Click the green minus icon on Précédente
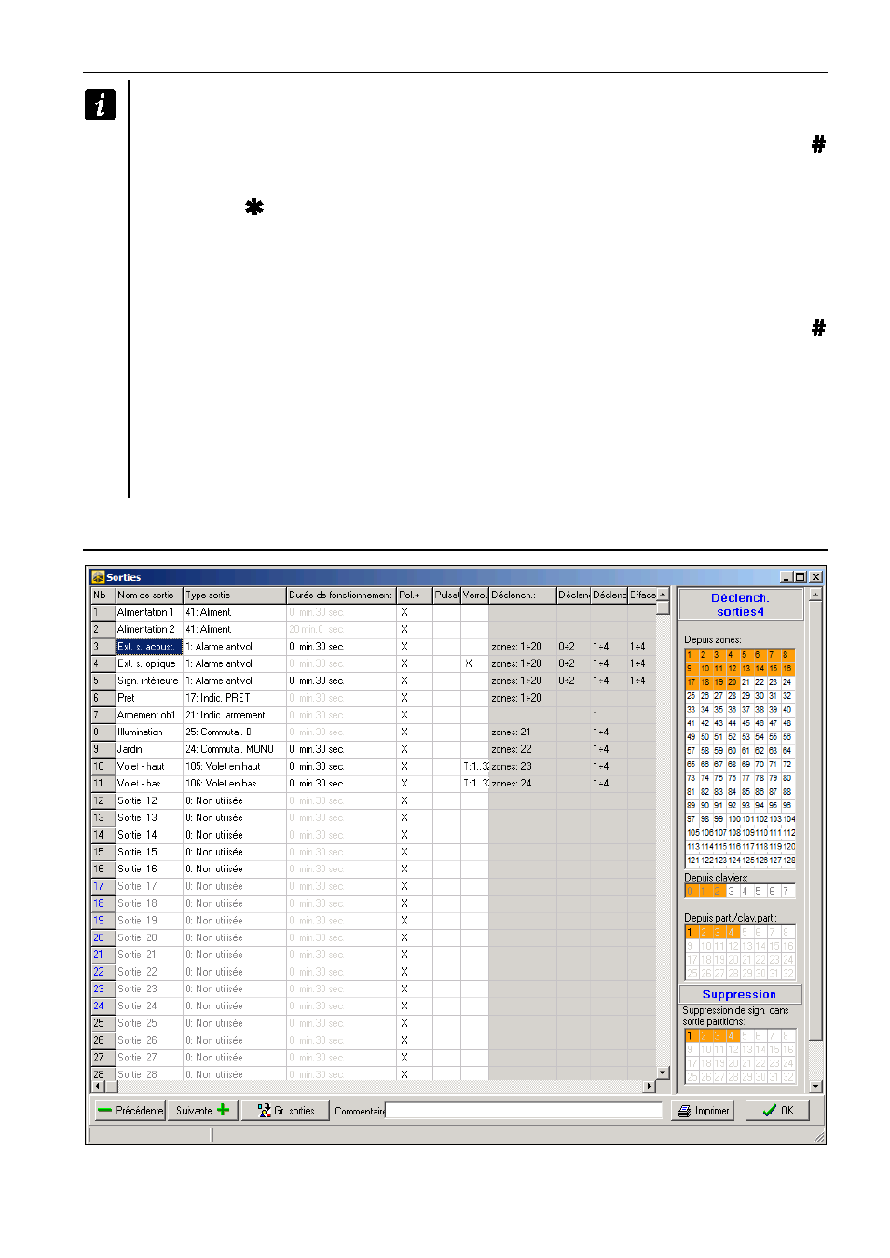 coord(104,1110)
